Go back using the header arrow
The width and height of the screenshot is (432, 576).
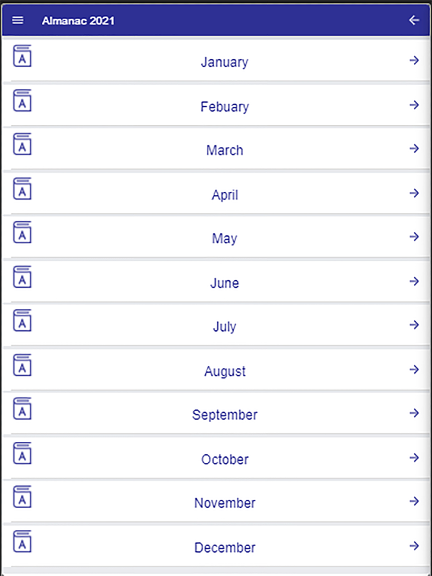coord(414,20)
